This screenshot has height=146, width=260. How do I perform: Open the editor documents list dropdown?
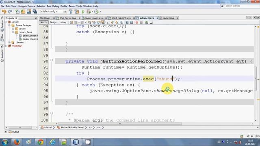[x=254, y=18]
